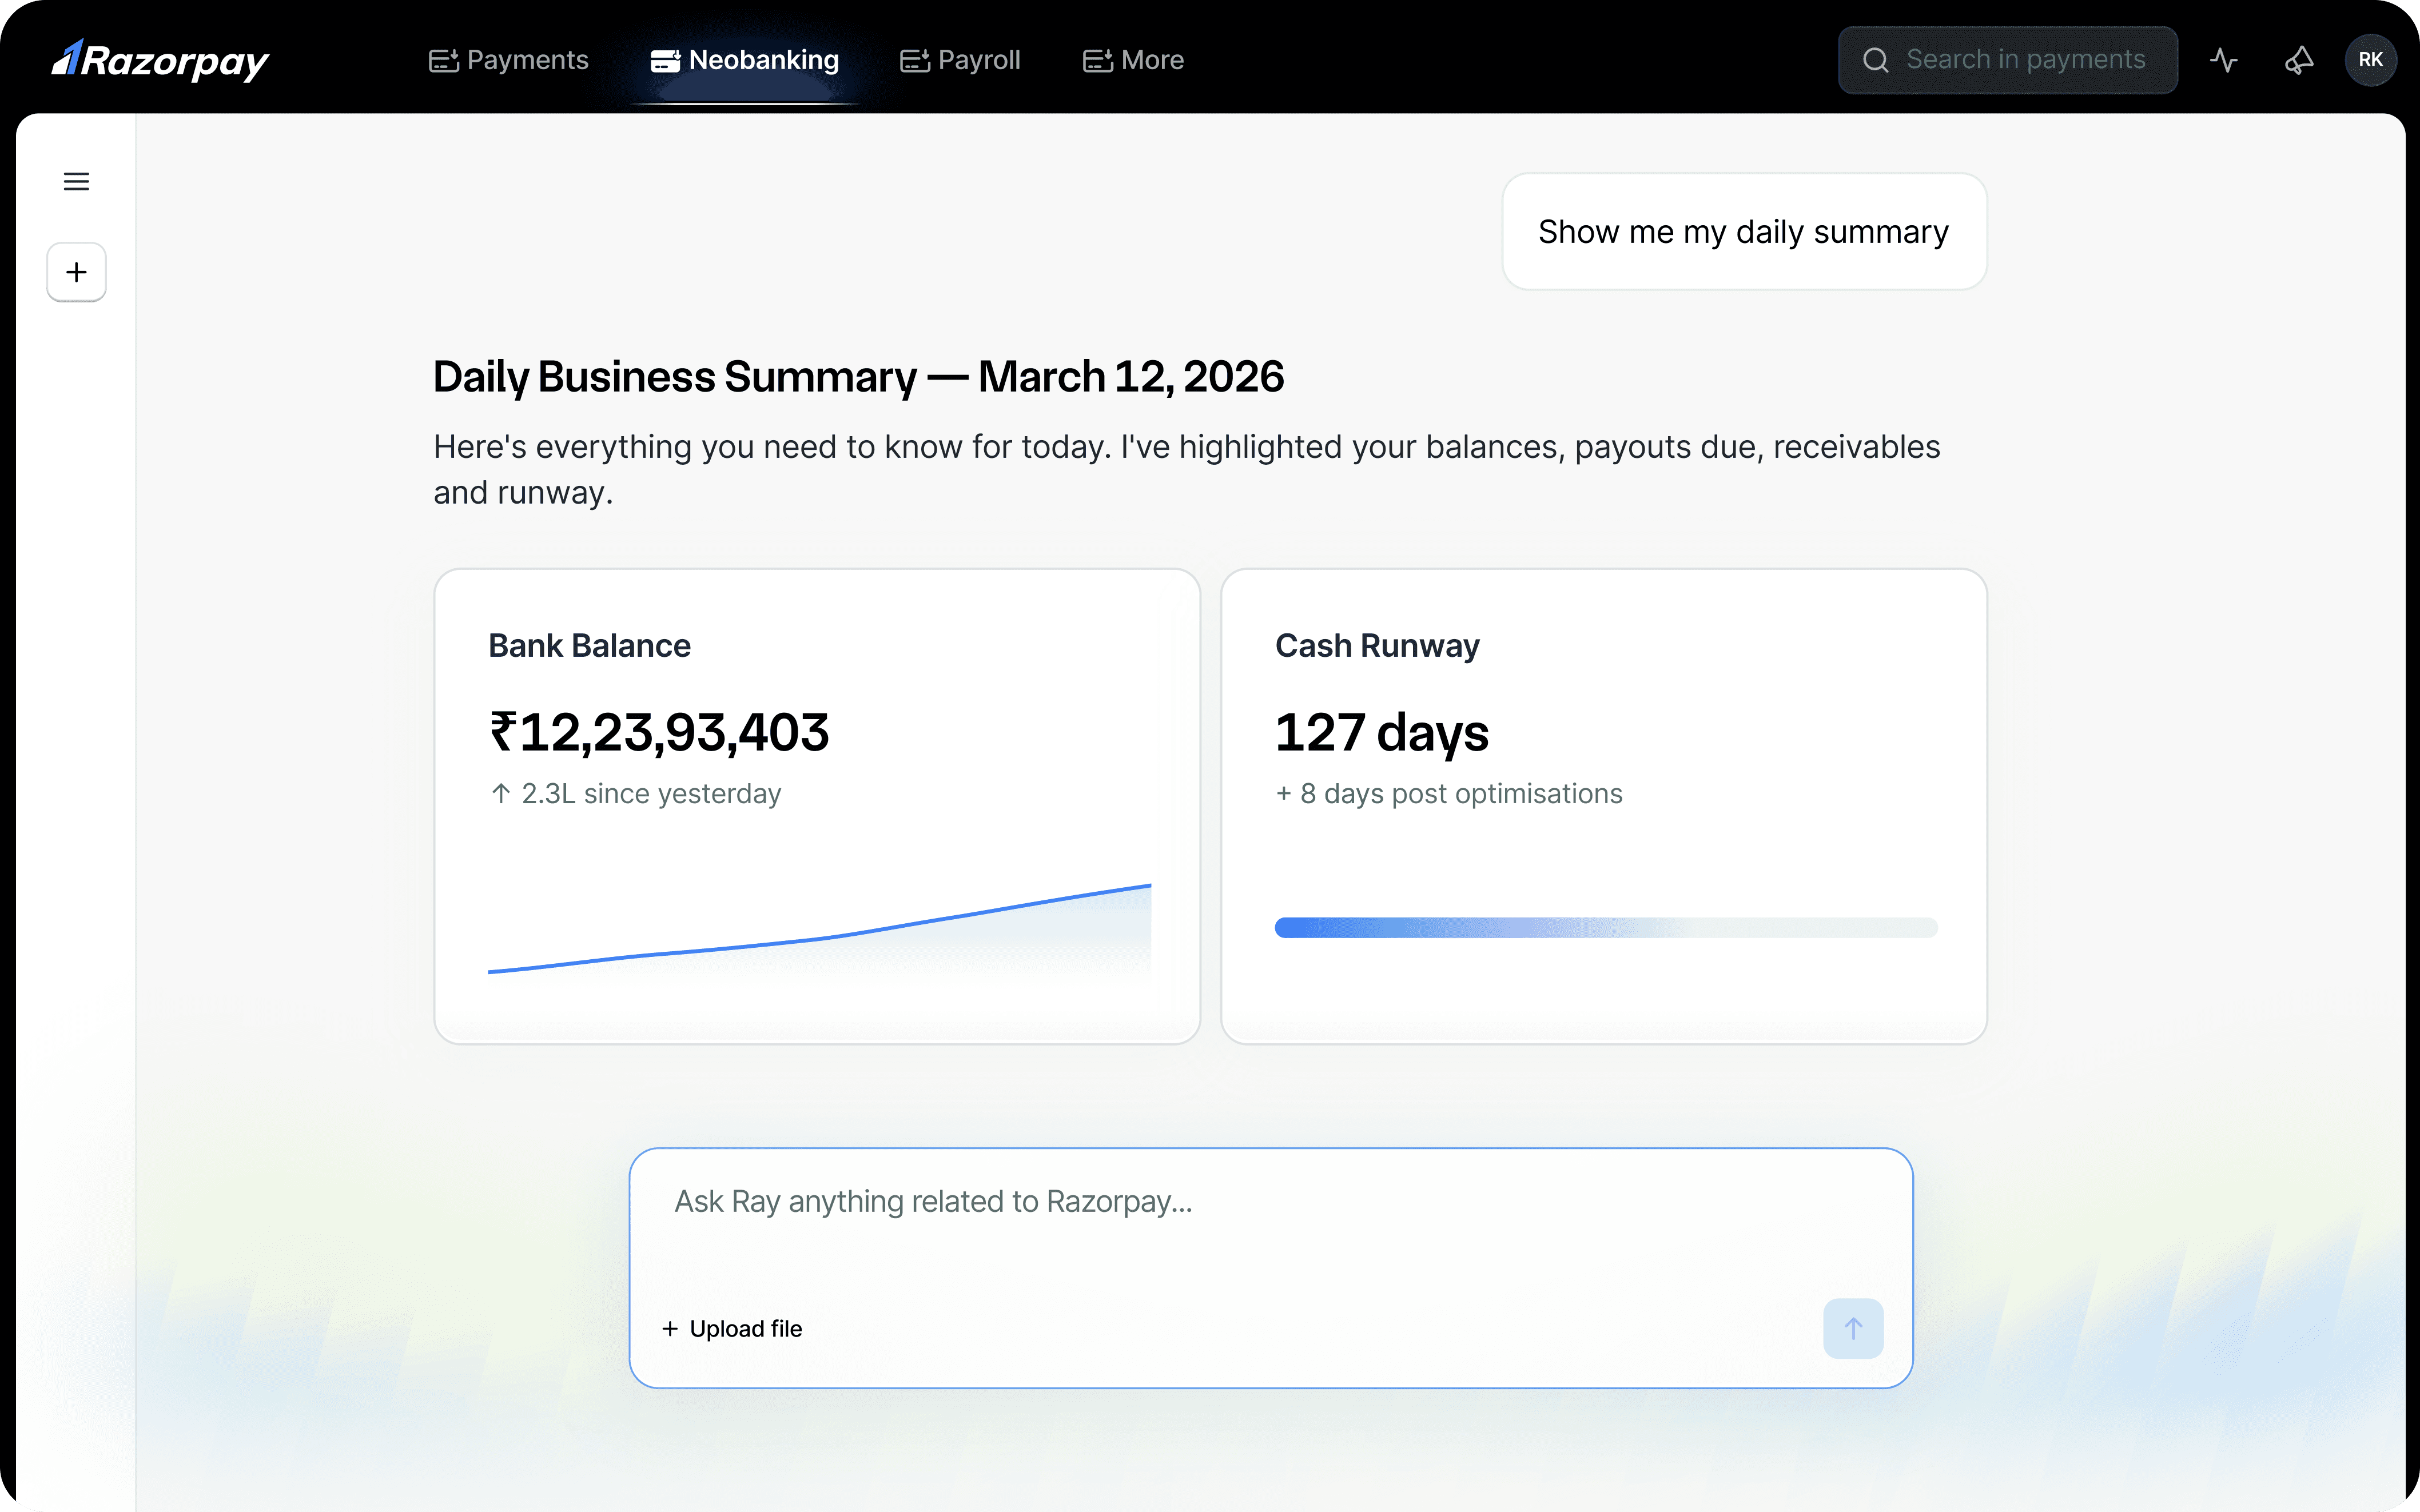Image resolution: width=2420 pixels, height=1512 pixels.
Task: Open the RK profile avatar
Action: point(2370,60)
